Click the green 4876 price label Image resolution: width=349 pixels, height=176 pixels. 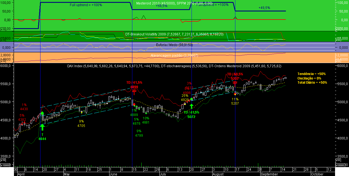tap(137, 124)
